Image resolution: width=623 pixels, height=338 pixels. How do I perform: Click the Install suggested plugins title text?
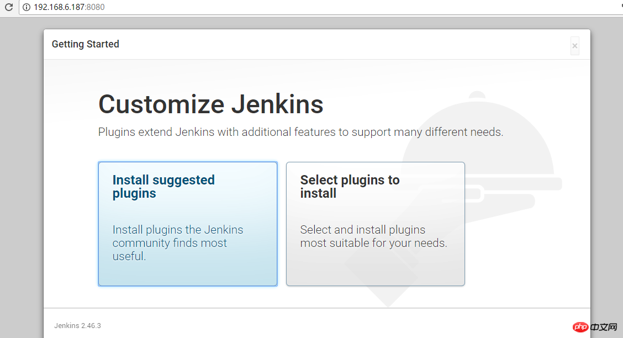[163, 186]
